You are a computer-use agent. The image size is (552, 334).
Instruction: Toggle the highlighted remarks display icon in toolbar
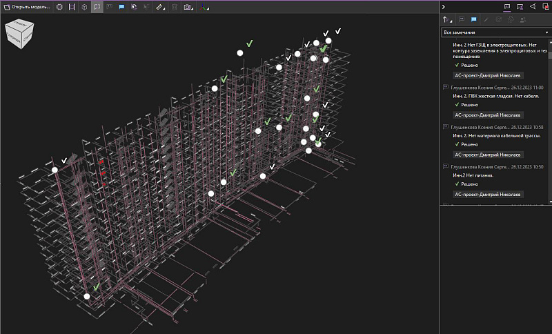click(x=97, y=7)
